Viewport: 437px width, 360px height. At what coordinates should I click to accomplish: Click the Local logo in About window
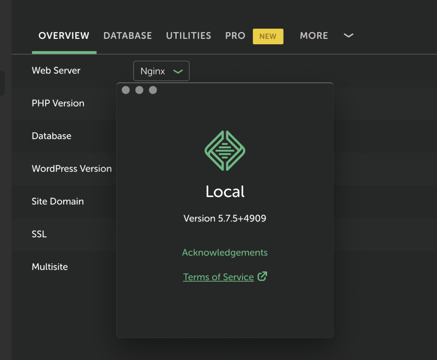point(225,150)
